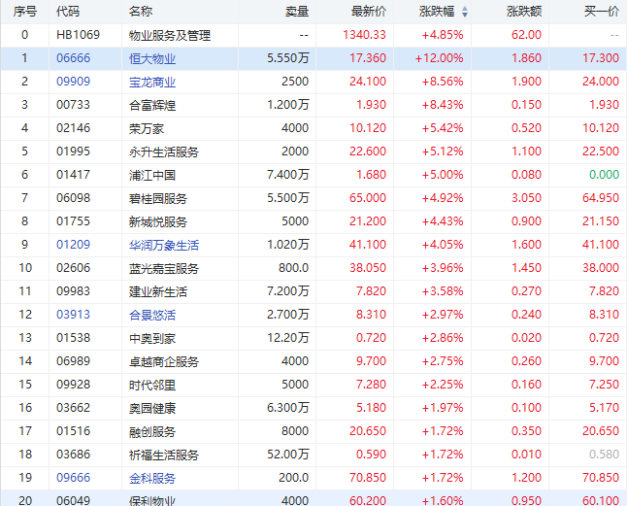The width and height of the screenshot is (627, 506).
Task: Click the change amount 3.050
Action: [526, 198]
